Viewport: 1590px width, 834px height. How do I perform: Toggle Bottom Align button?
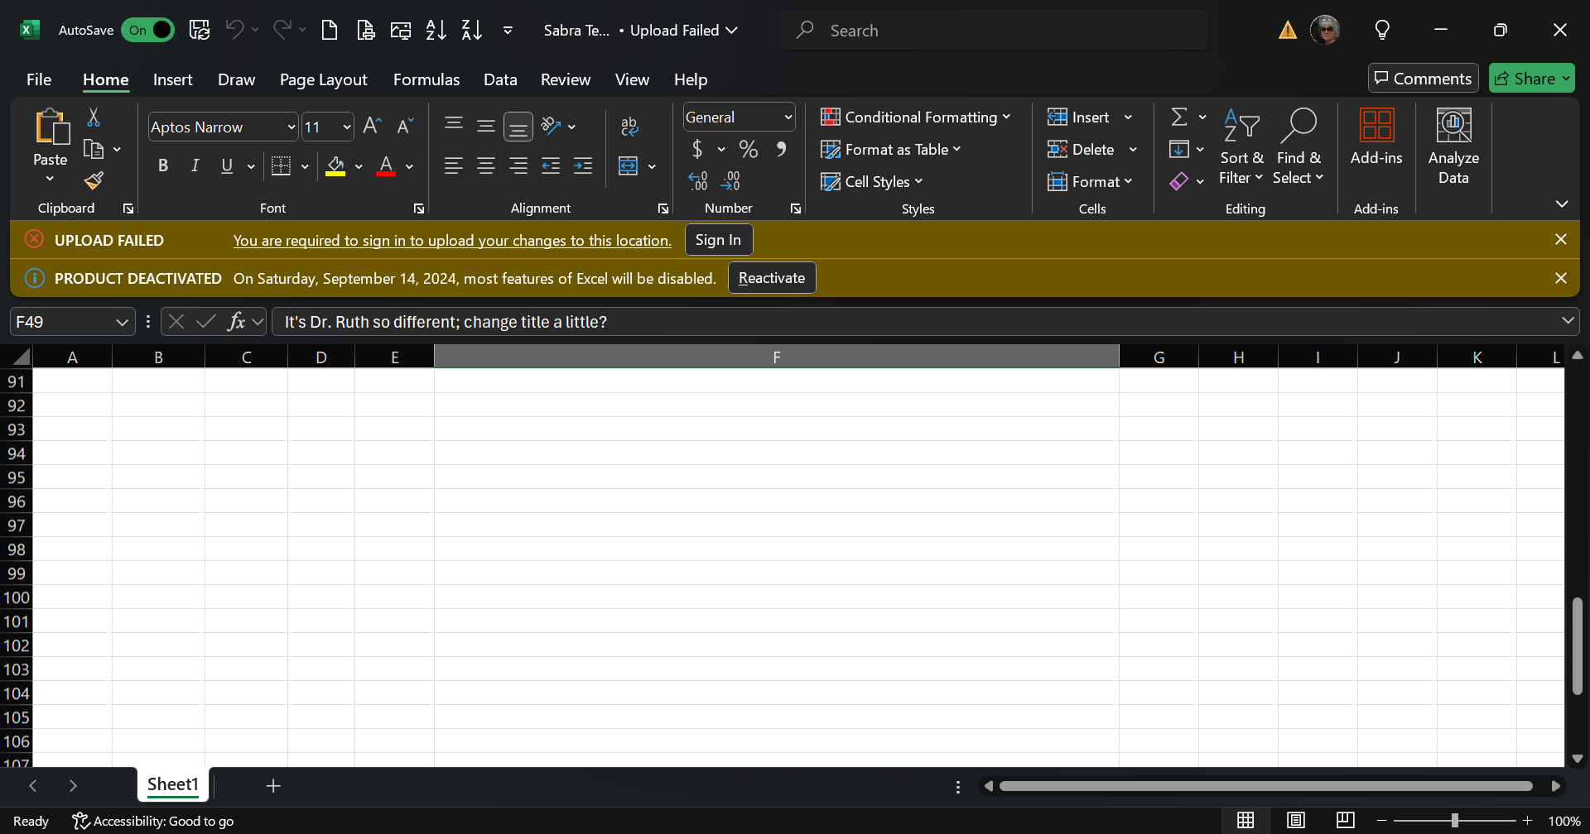point(518,127)
